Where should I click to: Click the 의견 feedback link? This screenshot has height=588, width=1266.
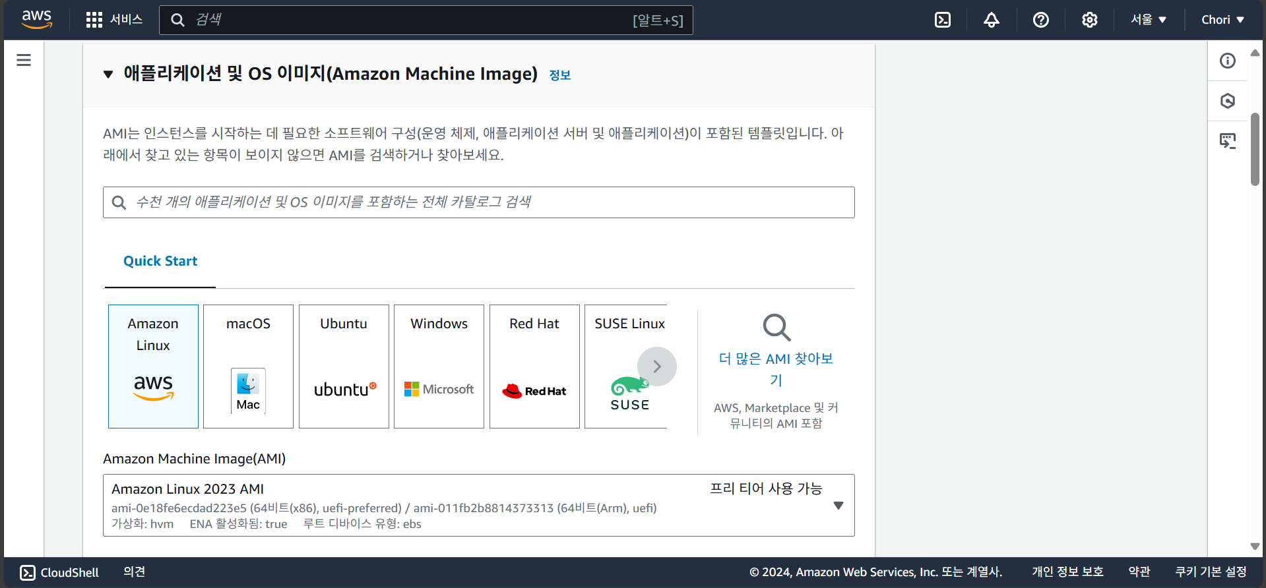click(135, 572)
